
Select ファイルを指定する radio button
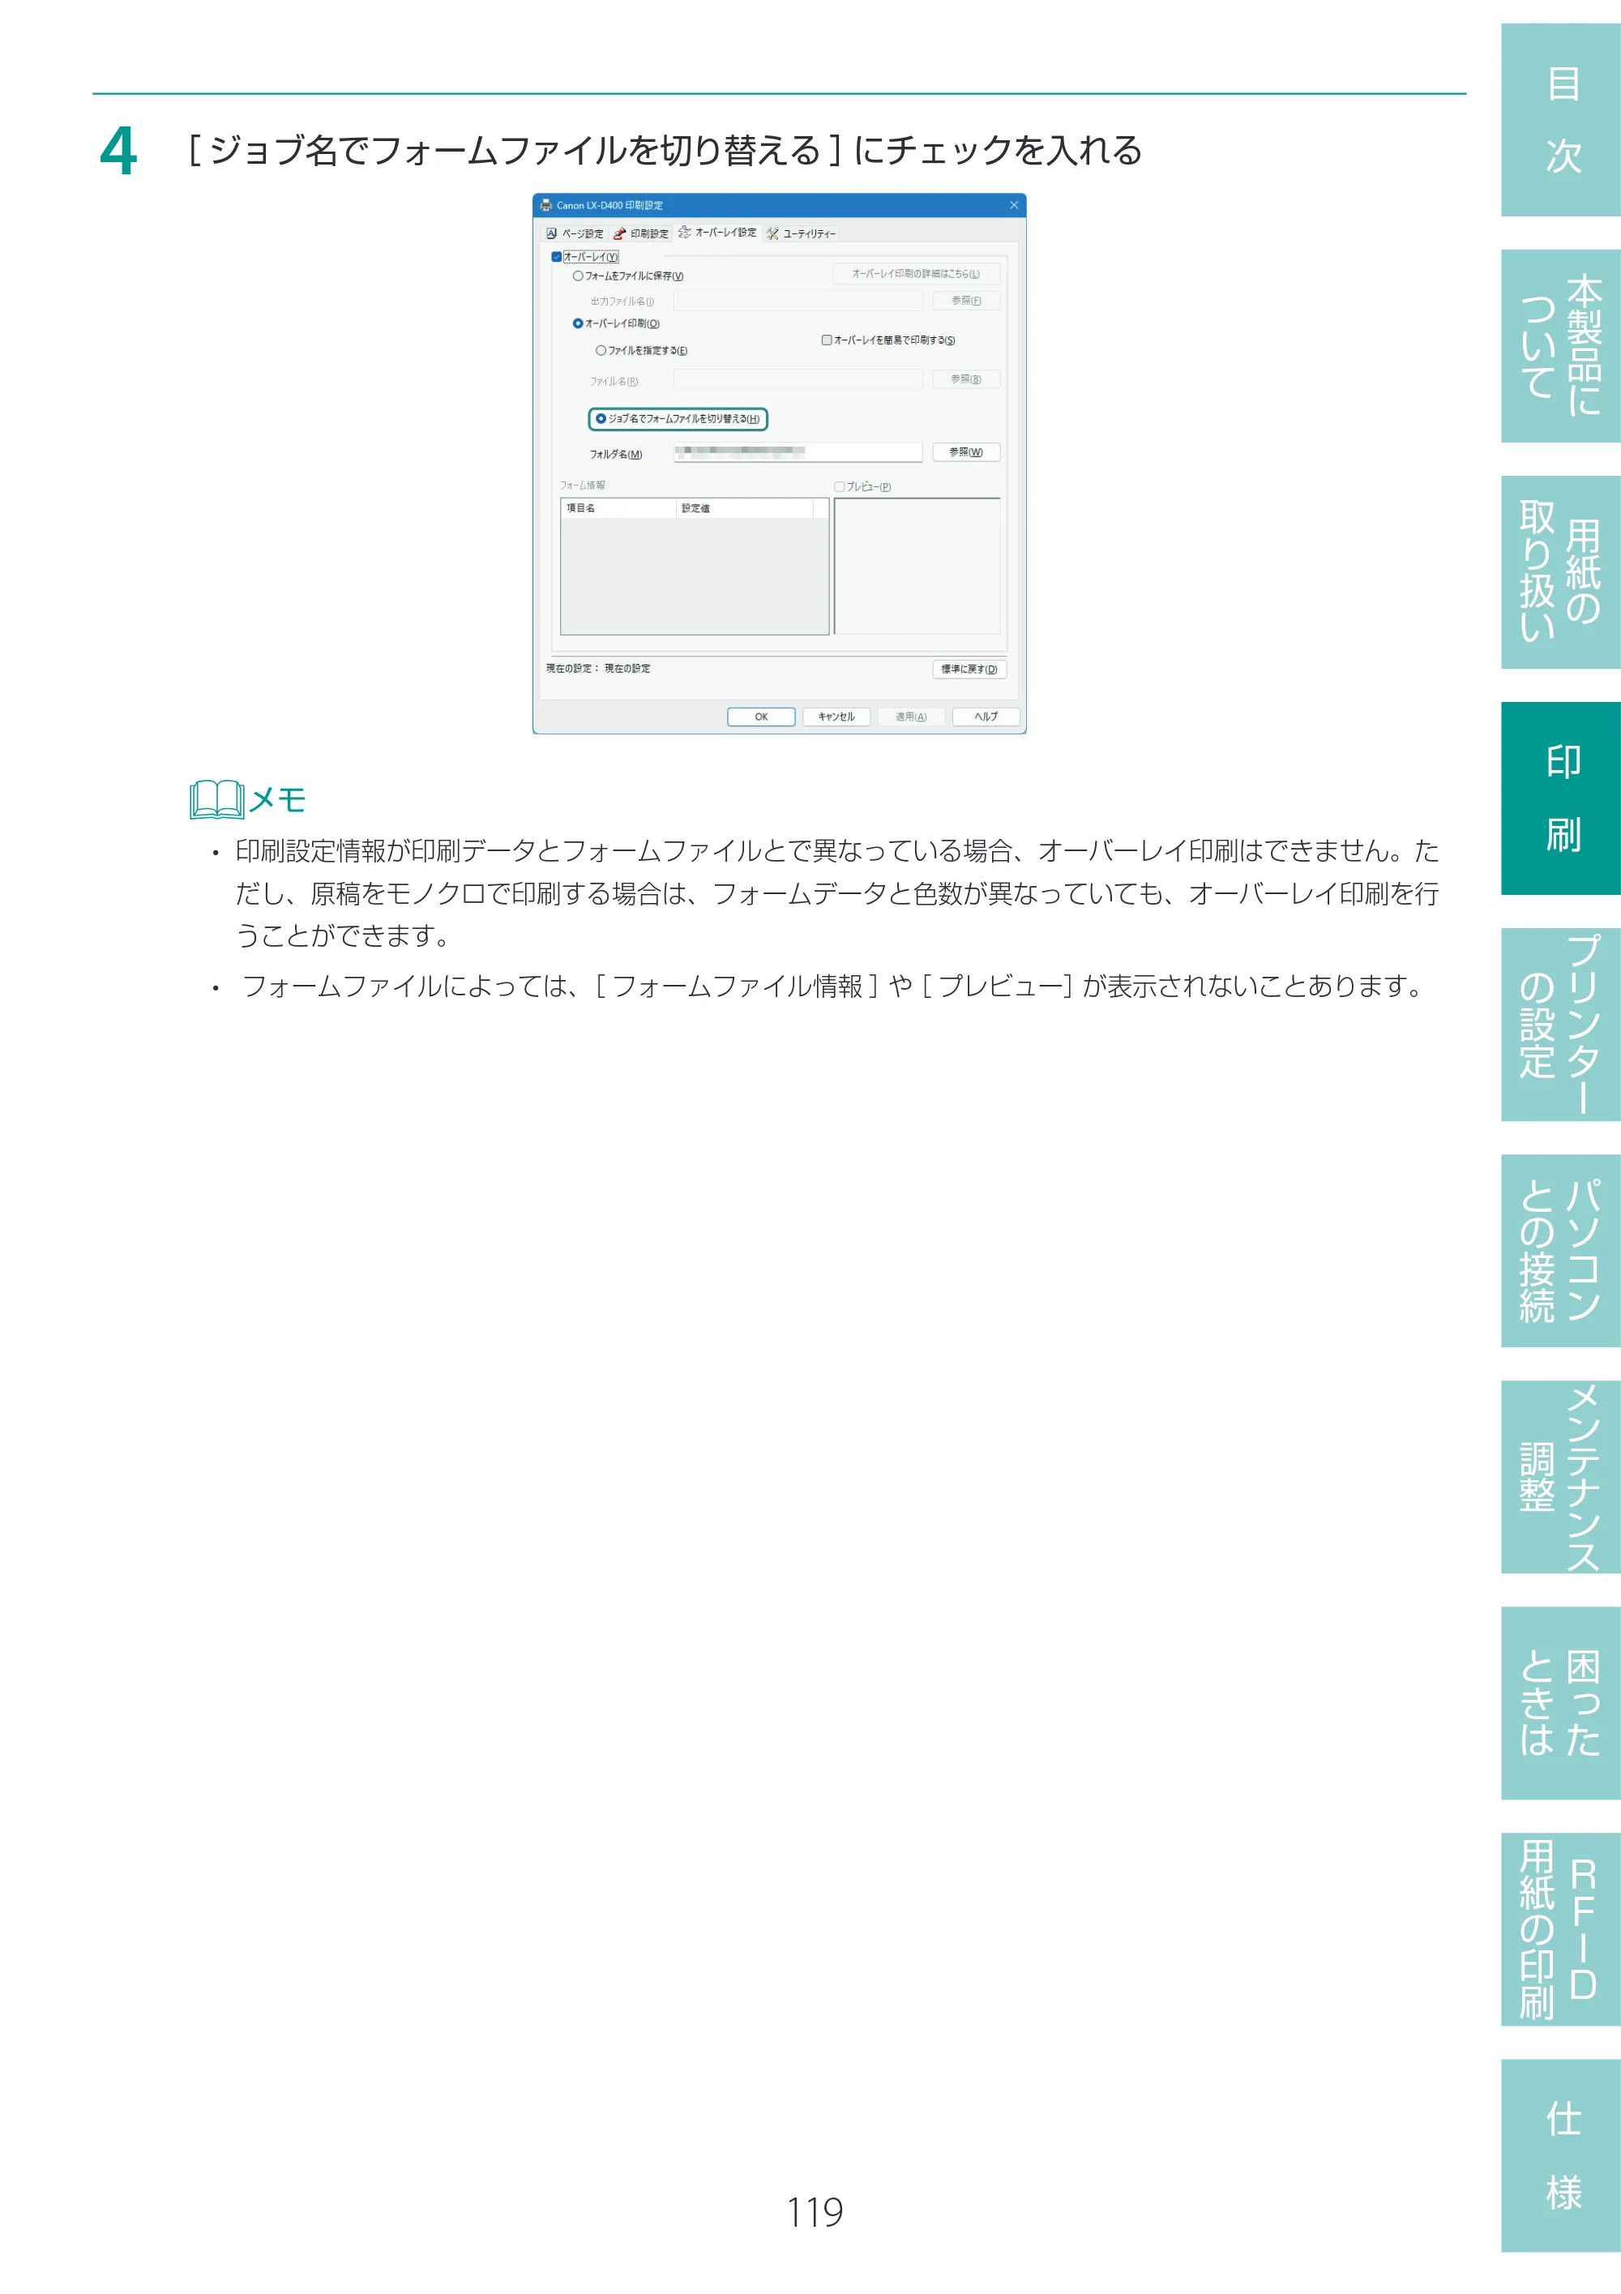[x=601, y=351]
